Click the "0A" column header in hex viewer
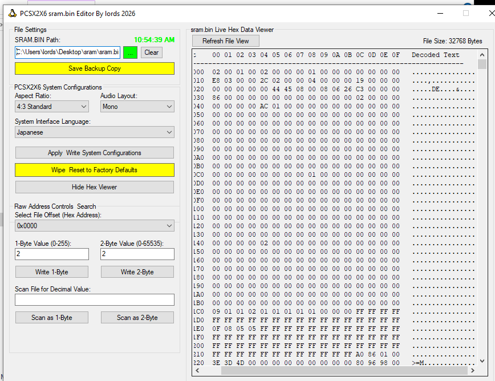495x381 pixels. click(336, 55)
